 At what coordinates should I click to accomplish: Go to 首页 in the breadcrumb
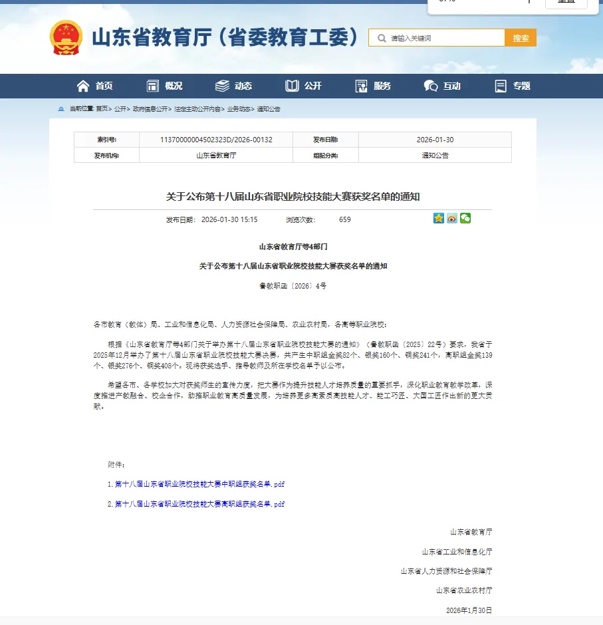tap(102, 109)
